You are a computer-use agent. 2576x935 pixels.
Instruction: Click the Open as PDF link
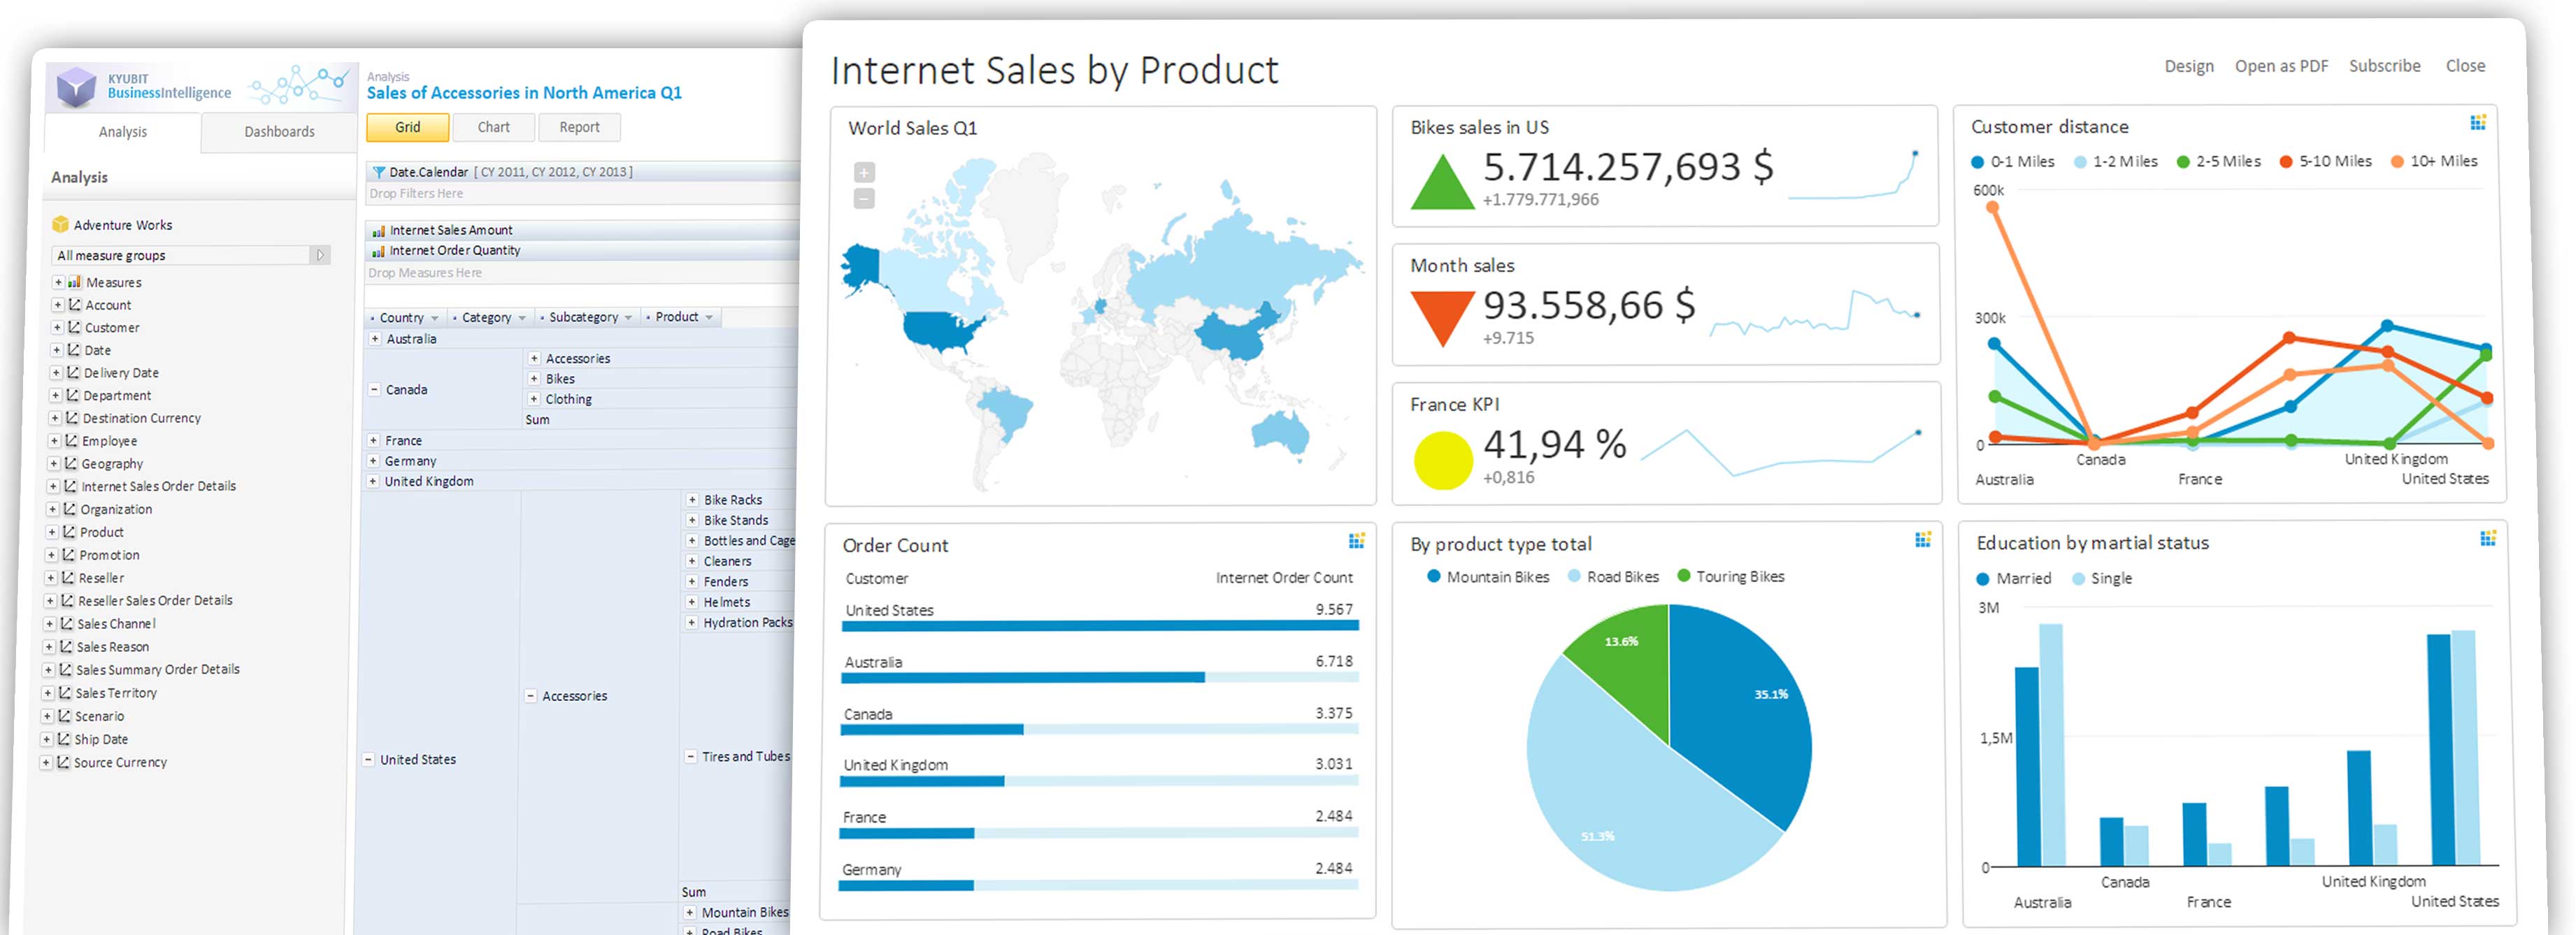coord(2281,65)
